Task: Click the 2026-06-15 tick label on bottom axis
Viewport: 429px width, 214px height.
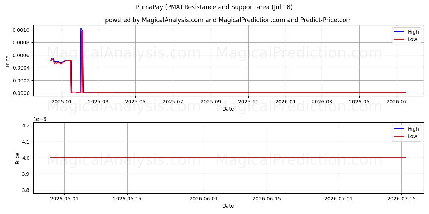Action: [266, 199]
